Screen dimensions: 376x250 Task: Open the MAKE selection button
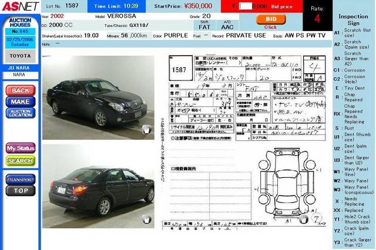(21, 102)
